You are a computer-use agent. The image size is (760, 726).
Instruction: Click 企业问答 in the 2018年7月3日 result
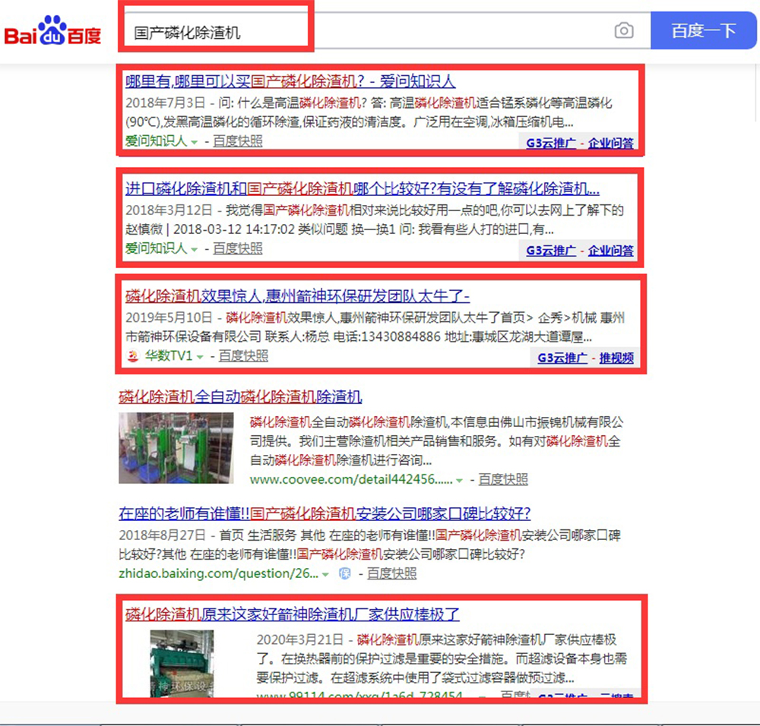coord(611,144)
